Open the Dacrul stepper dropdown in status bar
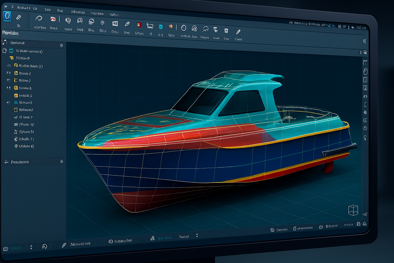394x263 pixels. click(x=197, y=235)
